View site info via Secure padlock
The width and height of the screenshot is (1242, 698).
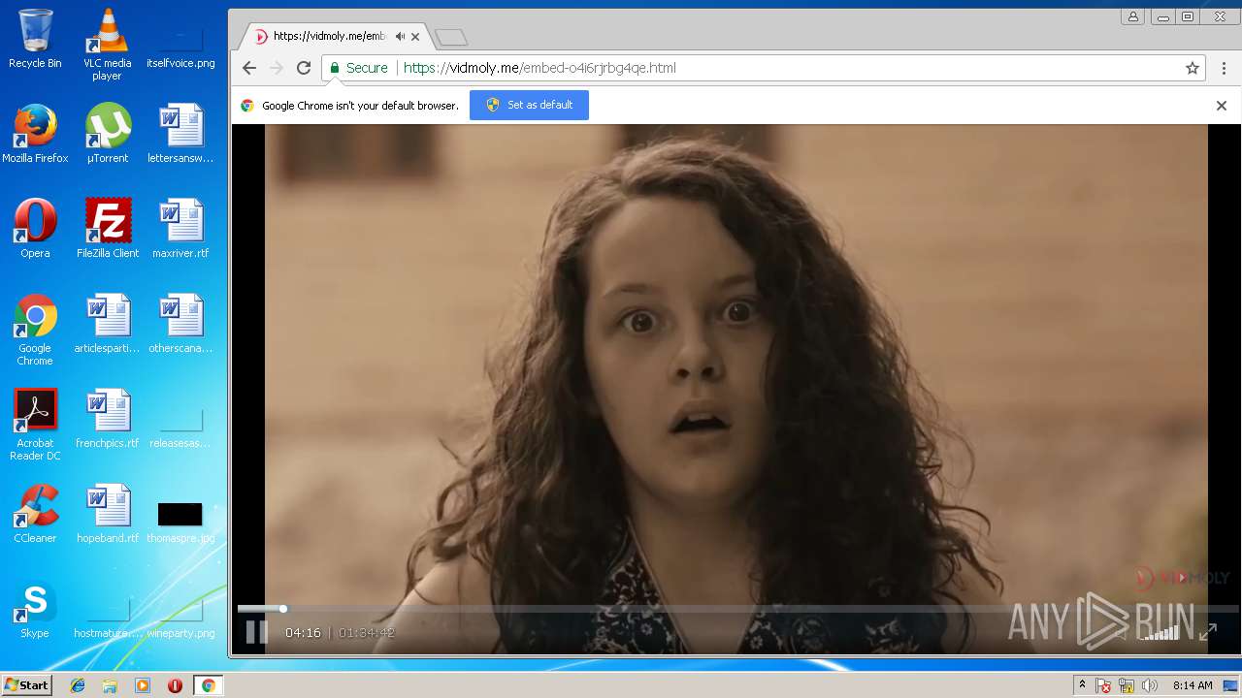[x=358, y=68]
